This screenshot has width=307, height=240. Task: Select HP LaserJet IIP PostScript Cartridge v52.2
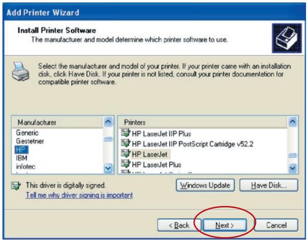pos(193,144)
